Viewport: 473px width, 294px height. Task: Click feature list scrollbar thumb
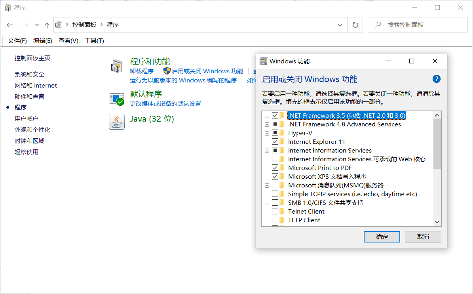tap(437, 144)
